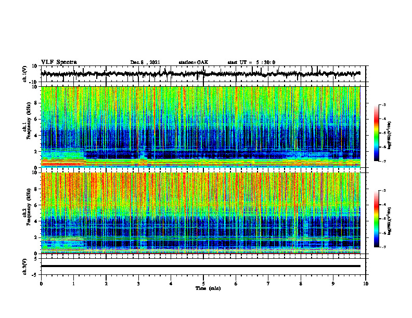Image resolution: width=412 pixels, height=318 pixels.
Task: Click the ch.1 spectrogram colour scale bar
Action: [377, 133]
